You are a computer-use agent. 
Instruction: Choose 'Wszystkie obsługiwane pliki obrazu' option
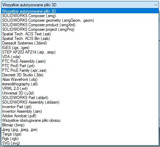tap(80, 120)
